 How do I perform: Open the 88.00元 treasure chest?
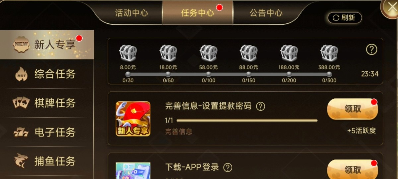(248, 53)
